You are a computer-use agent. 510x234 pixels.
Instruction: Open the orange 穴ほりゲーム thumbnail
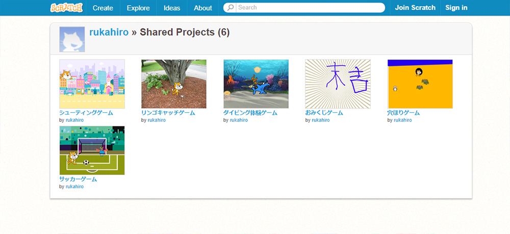(x=420, y=84)
